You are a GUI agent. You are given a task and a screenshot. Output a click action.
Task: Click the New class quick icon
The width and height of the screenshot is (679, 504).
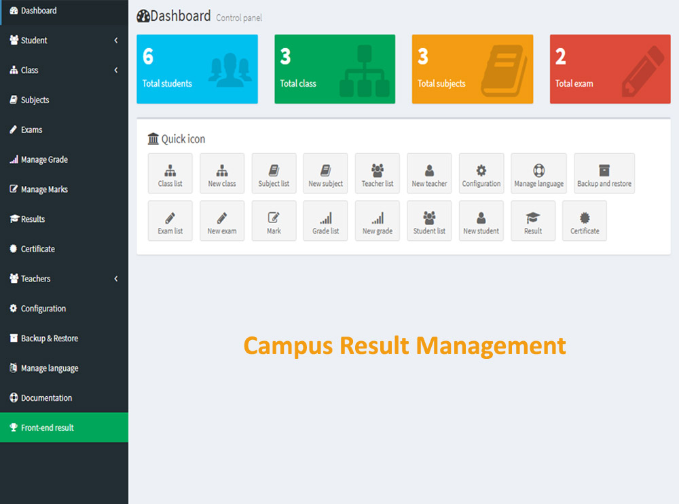click(x=222, y=174)
